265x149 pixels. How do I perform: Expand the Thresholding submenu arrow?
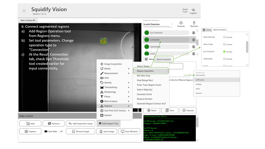click(x=129, y=87)
